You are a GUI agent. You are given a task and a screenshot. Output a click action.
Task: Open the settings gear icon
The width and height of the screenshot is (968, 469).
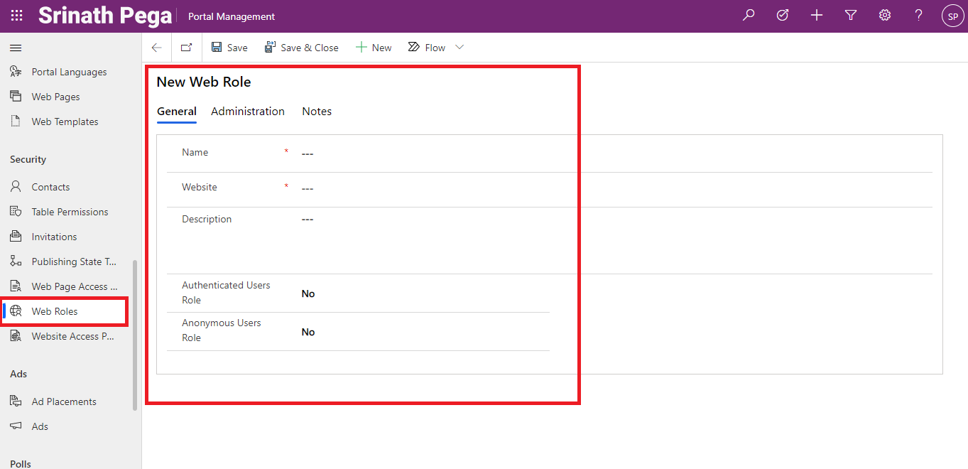(885, 16)
